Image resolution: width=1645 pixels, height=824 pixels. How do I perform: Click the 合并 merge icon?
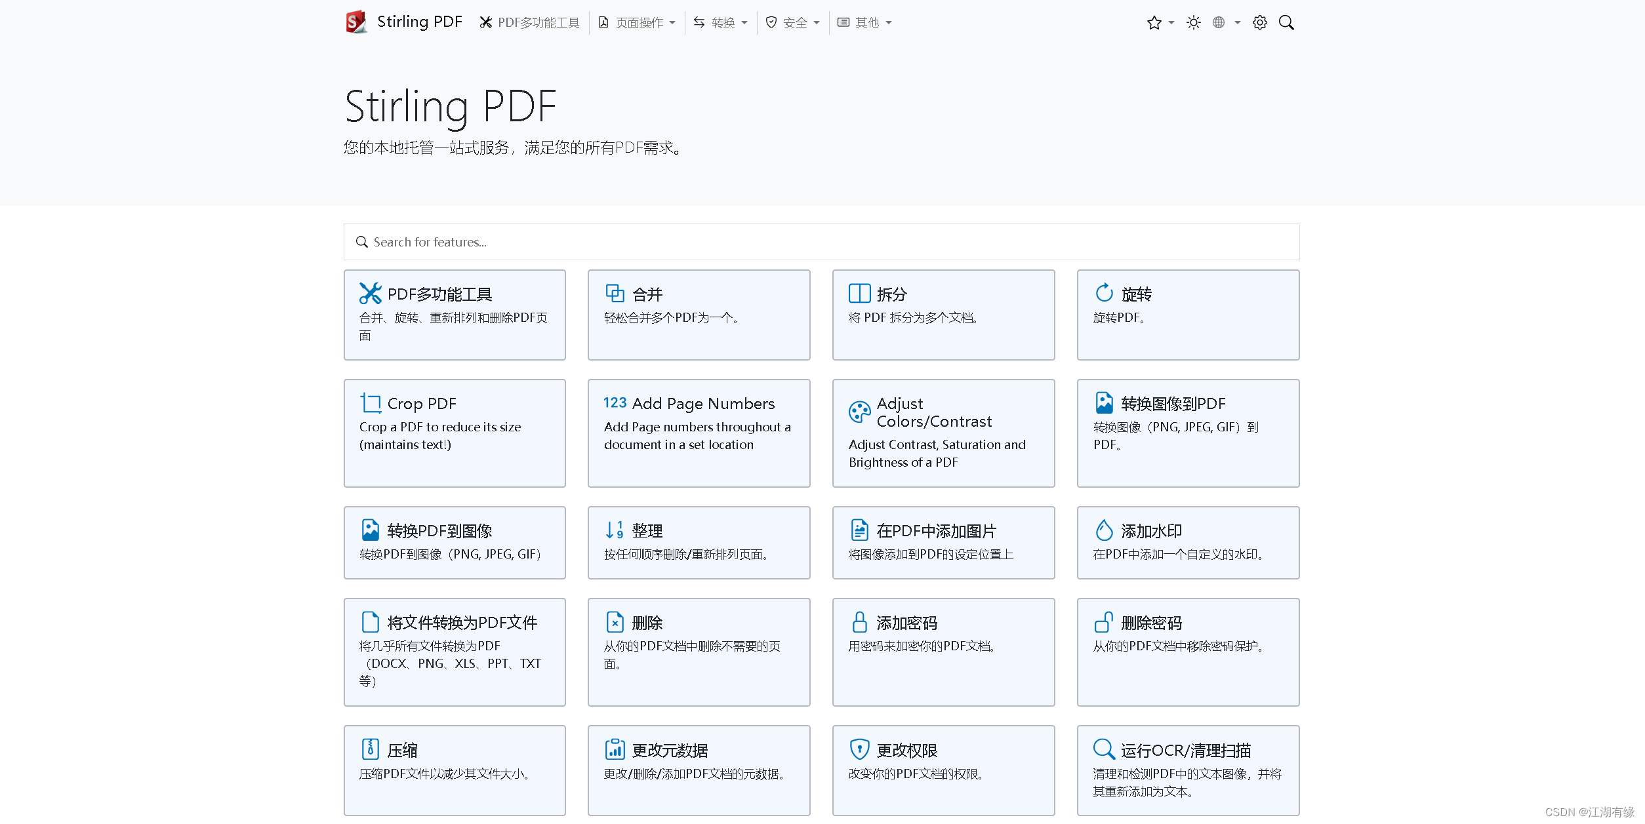click(615, 293)
